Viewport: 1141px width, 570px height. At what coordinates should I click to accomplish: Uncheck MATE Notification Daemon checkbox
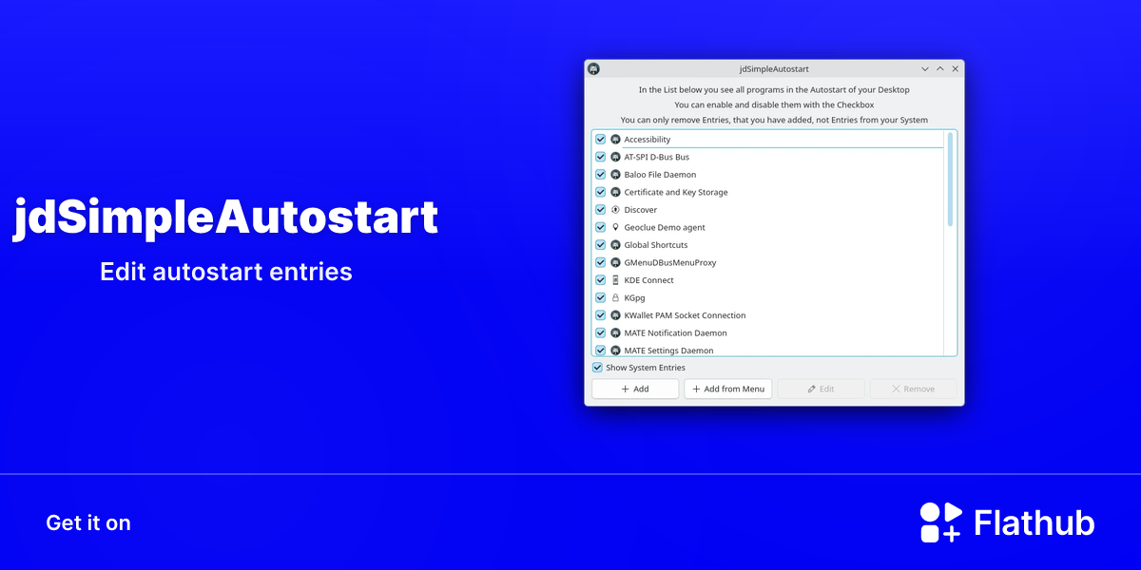[600, 332]
